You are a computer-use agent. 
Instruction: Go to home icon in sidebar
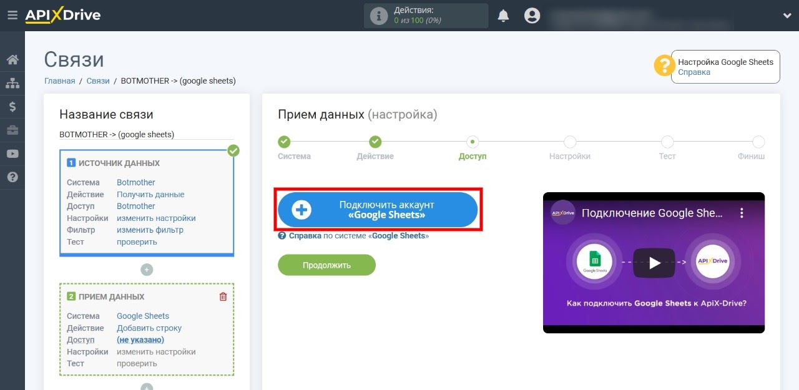point(12,60)
